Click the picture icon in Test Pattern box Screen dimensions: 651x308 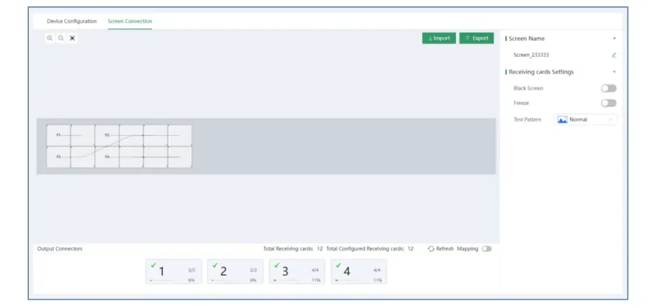tap(562, 120)
